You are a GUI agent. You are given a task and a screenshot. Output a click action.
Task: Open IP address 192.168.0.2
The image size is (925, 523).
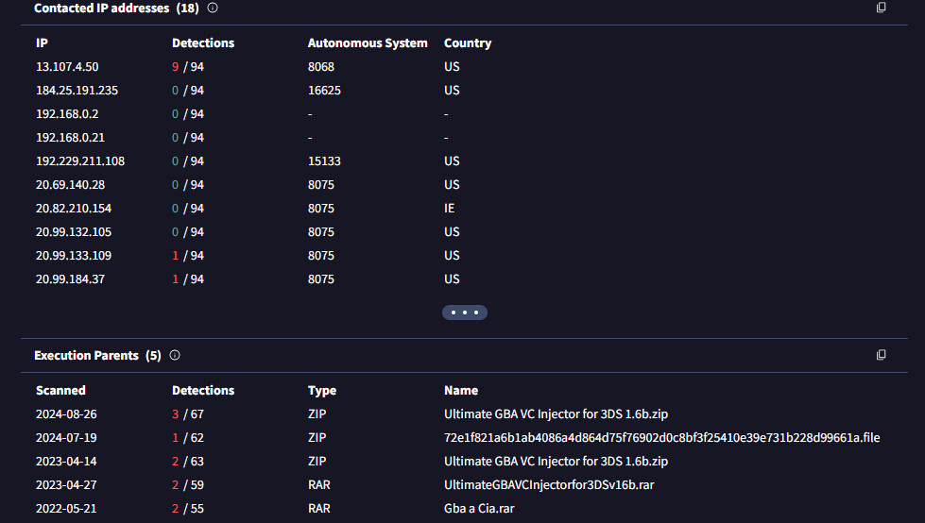tap(67, 114)
